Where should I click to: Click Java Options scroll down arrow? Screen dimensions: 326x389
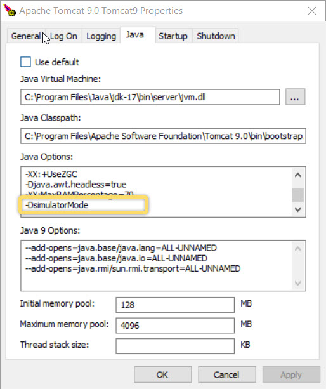(x=297, y=209)
